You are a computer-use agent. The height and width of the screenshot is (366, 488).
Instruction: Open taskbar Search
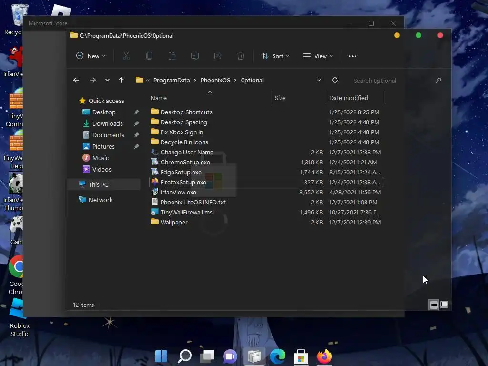[184, 356]
